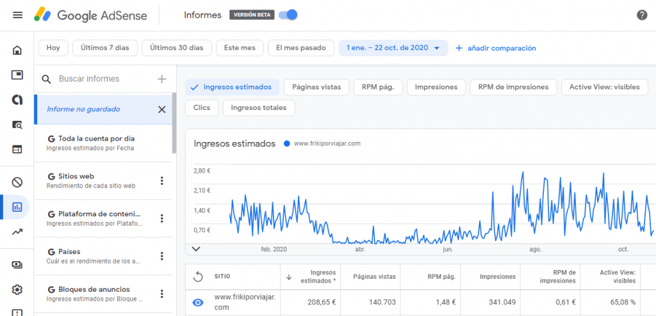Open the Optimization trend arrow icon
This screenshot has height=316, width=656.
point(17,232)
